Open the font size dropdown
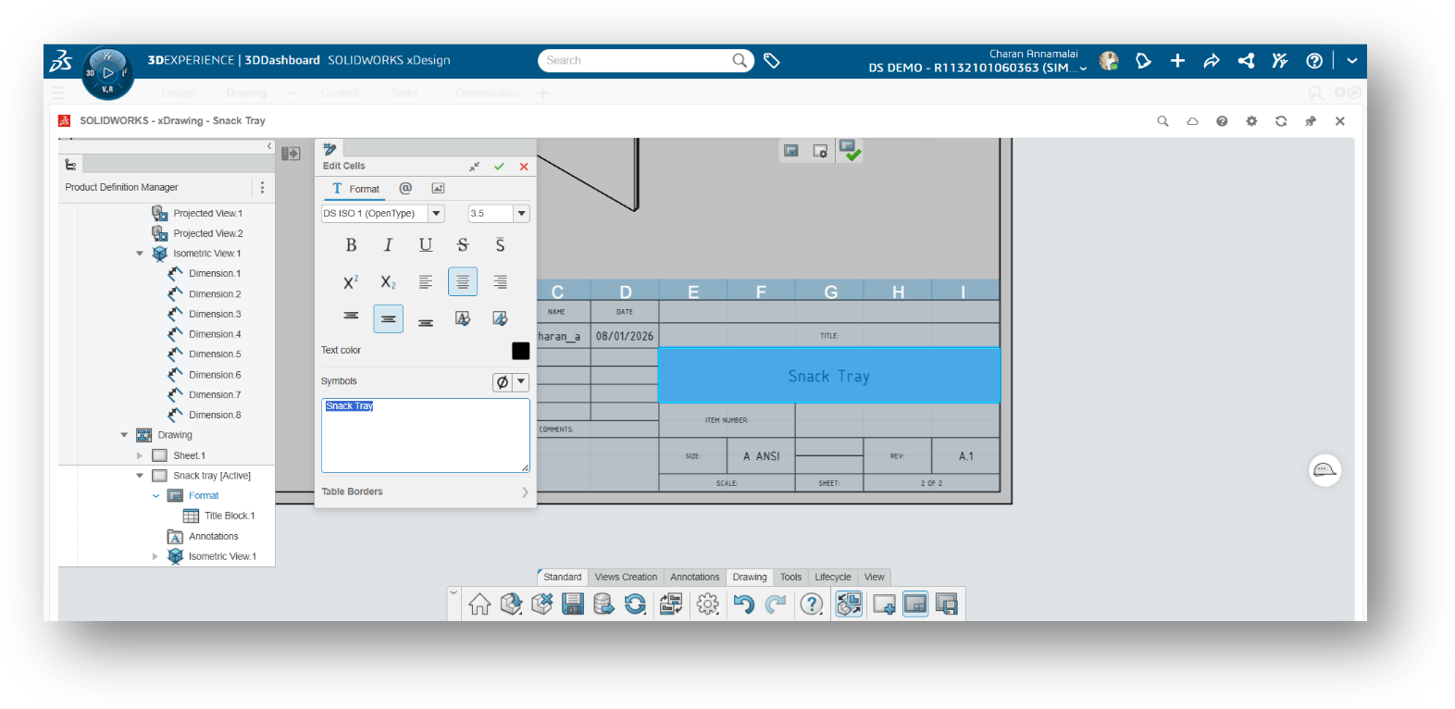The width and height of the screenshot is (1455, 709). [x=521, y=214]
